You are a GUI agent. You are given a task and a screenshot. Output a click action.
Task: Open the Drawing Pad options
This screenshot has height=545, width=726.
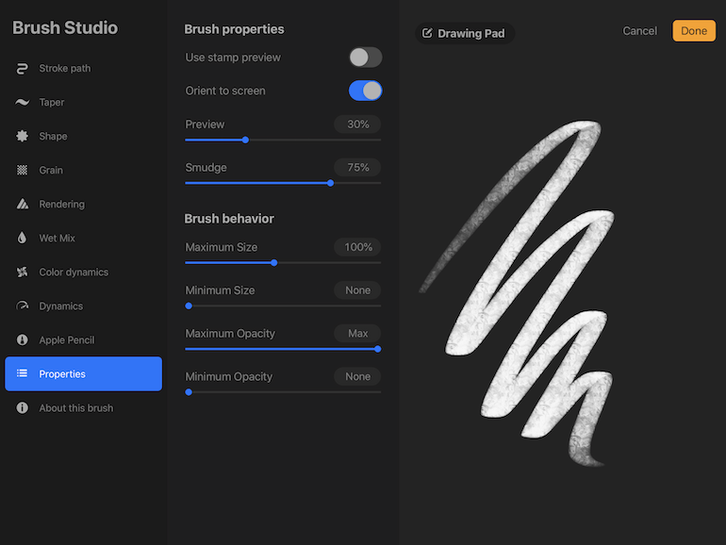point(465,33)
